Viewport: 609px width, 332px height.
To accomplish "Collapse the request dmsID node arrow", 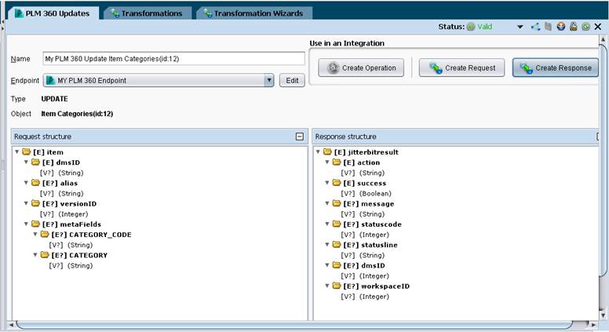I will [26, 162].
